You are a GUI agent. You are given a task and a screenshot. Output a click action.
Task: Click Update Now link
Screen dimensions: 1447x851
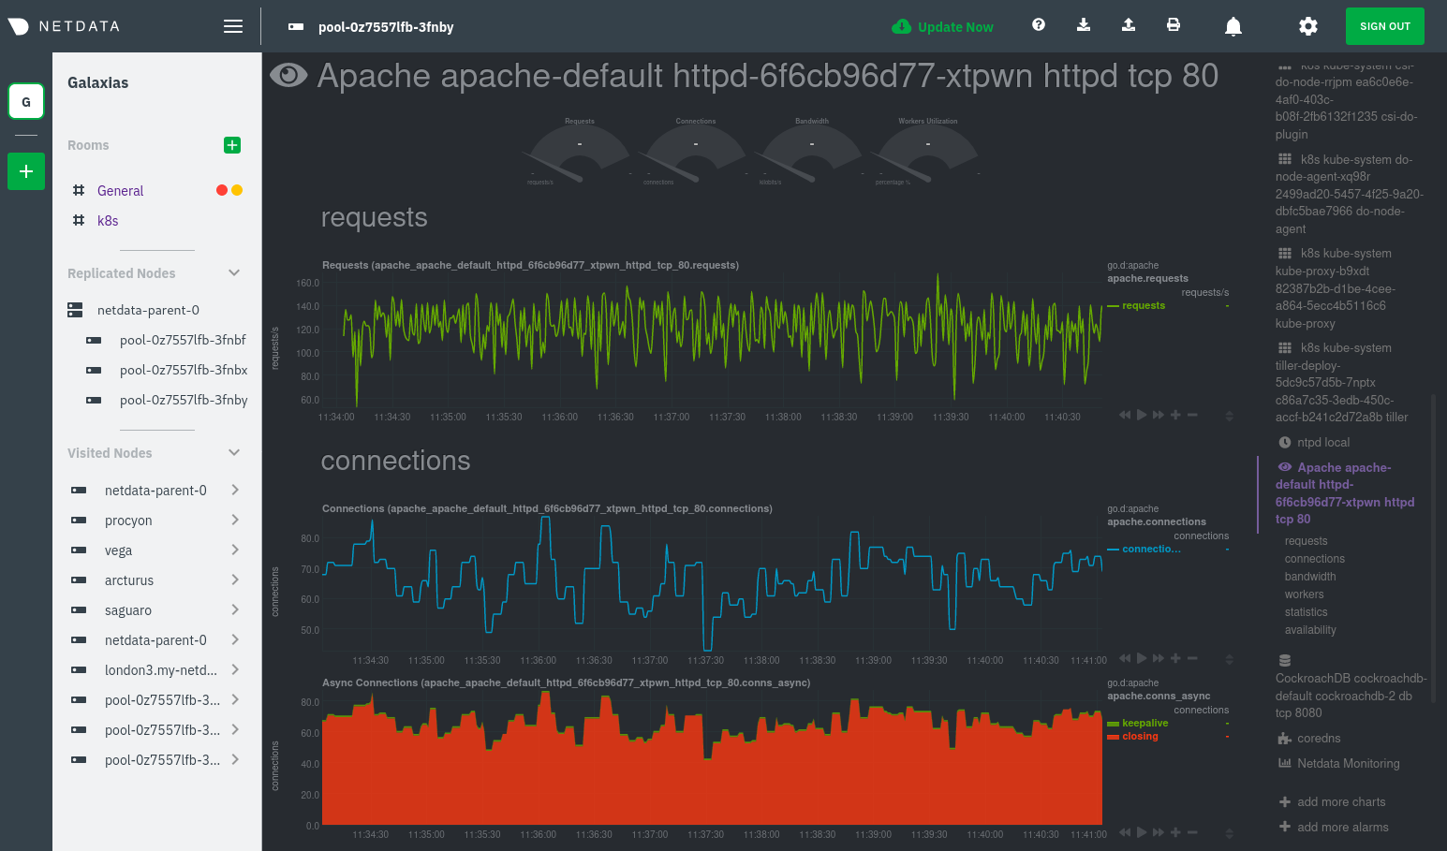tap(943, 27)
